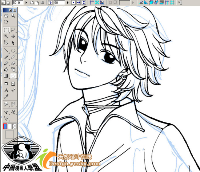
Task: Click the zoom out minus button
Action: pyautogui.click(x=8, y=3)
